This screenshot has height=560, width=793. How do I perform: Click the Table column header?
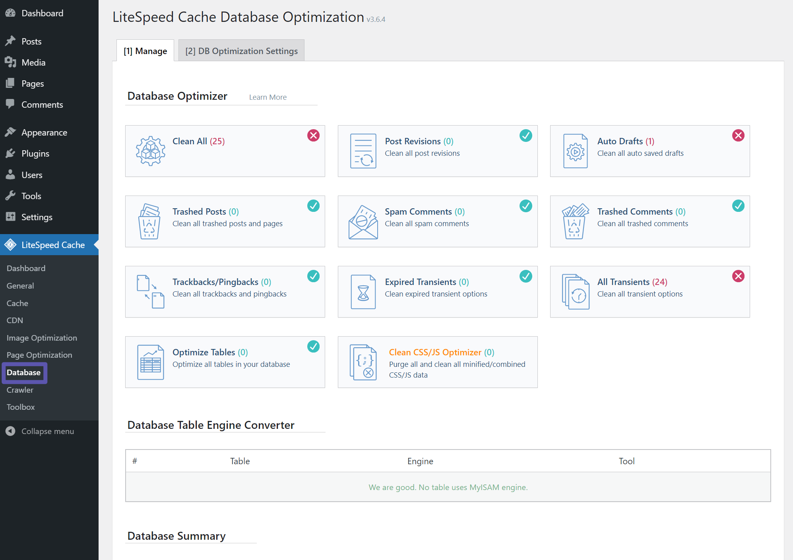(240, 461)
